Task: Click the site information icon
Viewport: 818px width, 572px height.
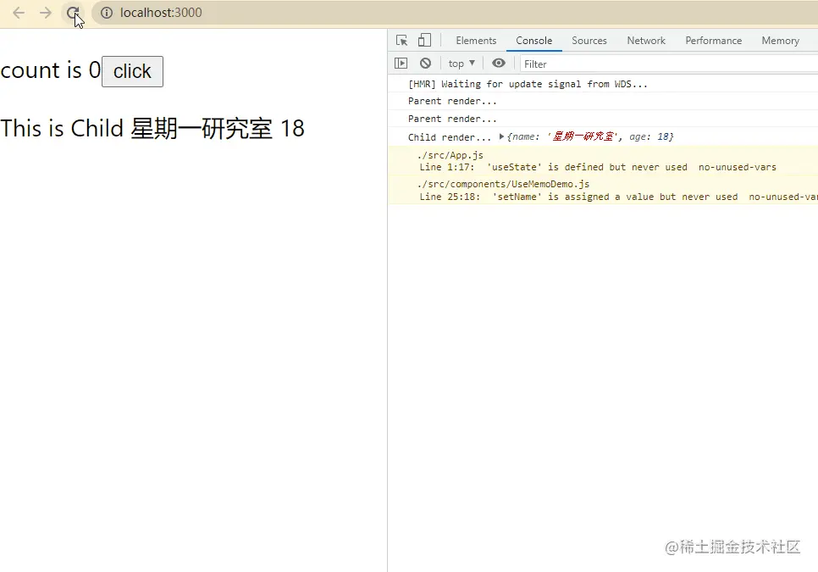Action: click(107, 13)
